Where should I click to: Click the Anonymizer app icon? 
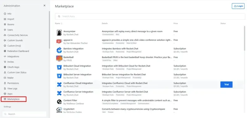(x=59, y=33)
